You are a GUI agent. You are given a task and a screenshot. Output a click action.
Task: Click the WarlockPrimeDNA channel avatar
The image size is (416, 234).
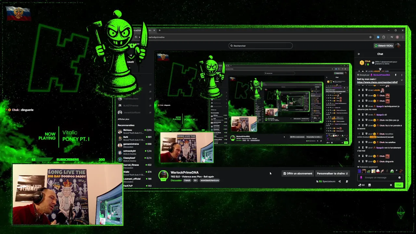click(x=163, y=175)
